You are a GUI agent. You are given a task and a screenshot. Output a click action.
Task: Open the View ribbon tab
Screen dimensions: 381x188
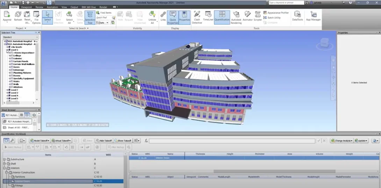tap(64, 7)
